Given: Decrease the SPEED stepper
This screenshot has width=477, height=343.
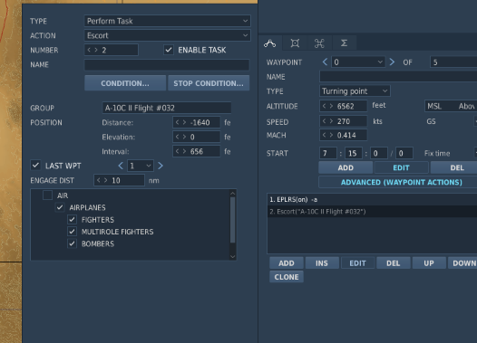Looking at the screenshot, I should pos(324,121).
